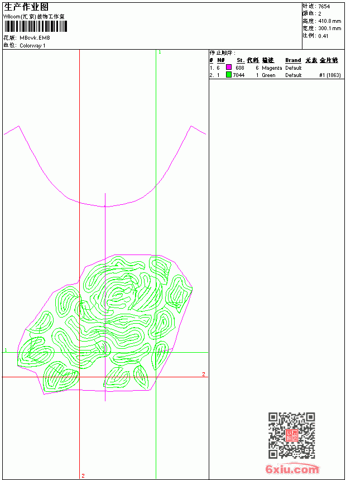Click the green marker 1 at top of vertical line
Viewport: 346px width, 480px height.
[160, 52]
